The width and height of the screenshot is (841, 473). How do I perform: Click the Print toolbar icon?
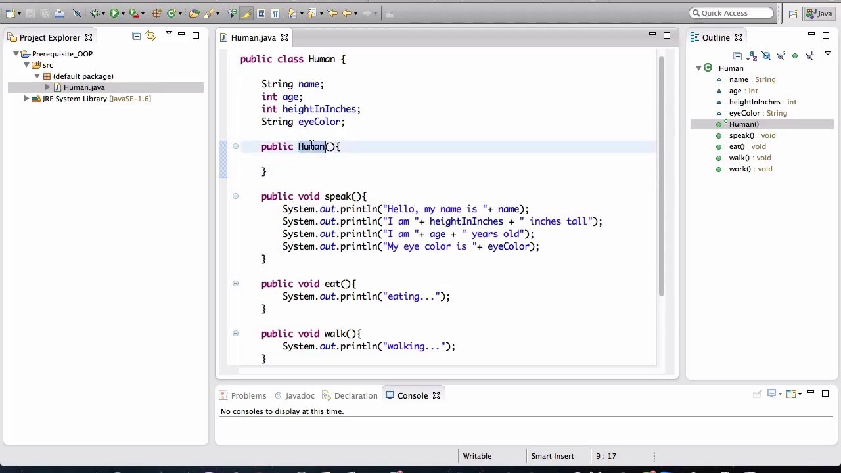[x=59, y=13]
